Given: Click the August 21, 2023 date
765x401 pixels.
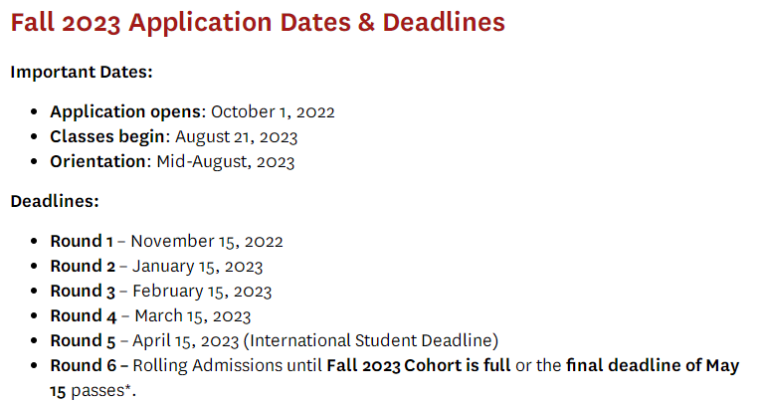Looking at the screenshot, I should coord(236,136).
